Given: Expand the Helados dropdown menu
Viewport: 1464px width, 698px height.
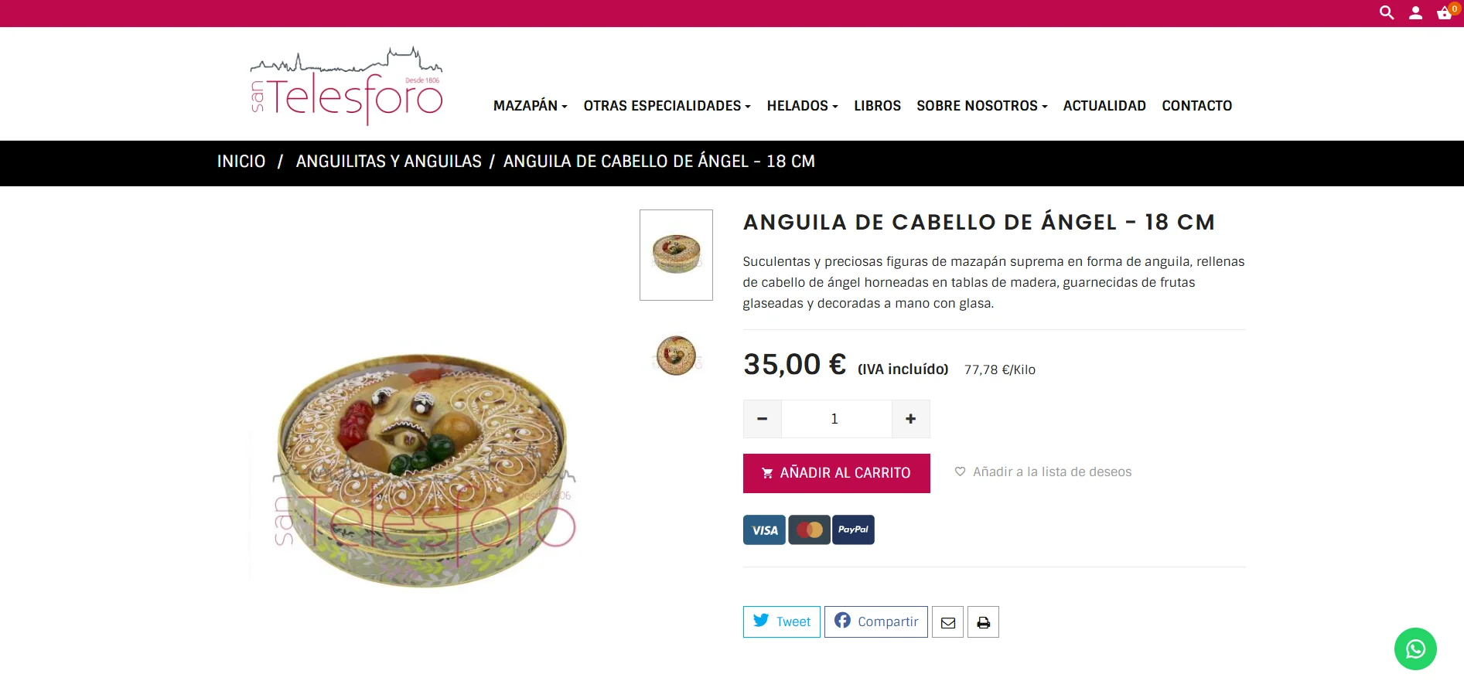Looking at the screenshot, I should point(803,106).
